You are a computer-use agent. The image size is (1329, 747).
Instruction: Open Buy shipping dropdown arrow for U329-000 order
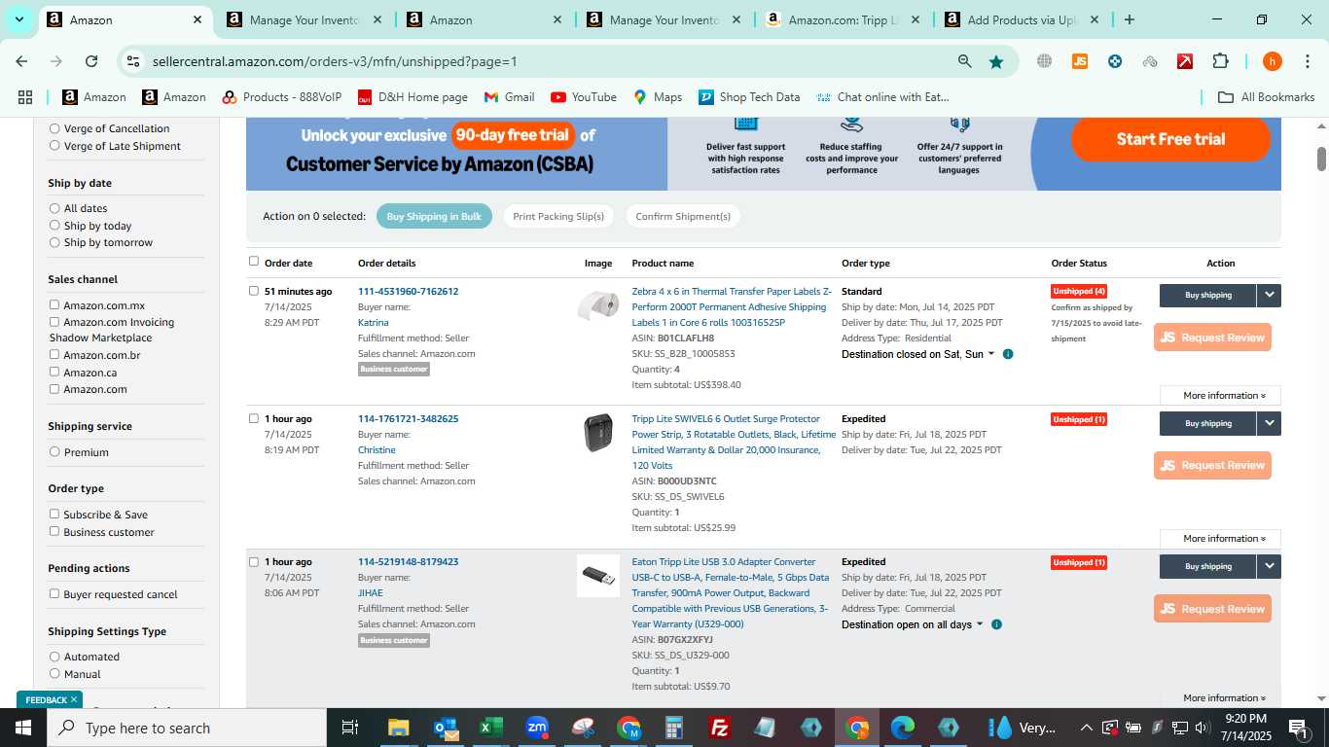pyautogui.click(x=1269, y=566)
